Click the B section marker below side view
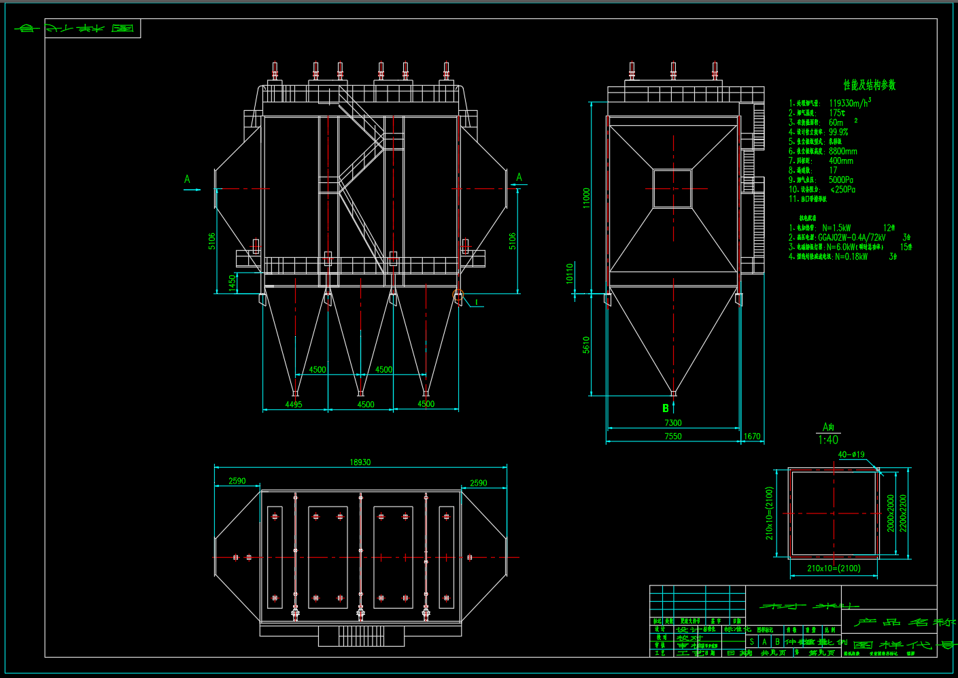Image resolution: width=958 pixels, height=678 pixels. [x=666, y=408]
